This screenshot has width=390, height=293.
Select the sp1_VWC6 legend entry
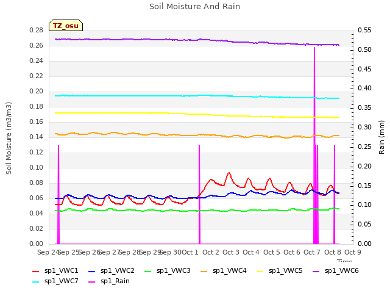point(336,271)
